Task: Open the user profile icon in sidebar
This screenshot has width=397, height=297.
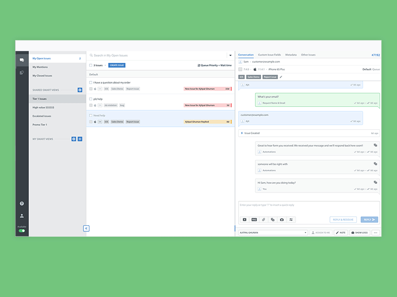Action: 22,216
